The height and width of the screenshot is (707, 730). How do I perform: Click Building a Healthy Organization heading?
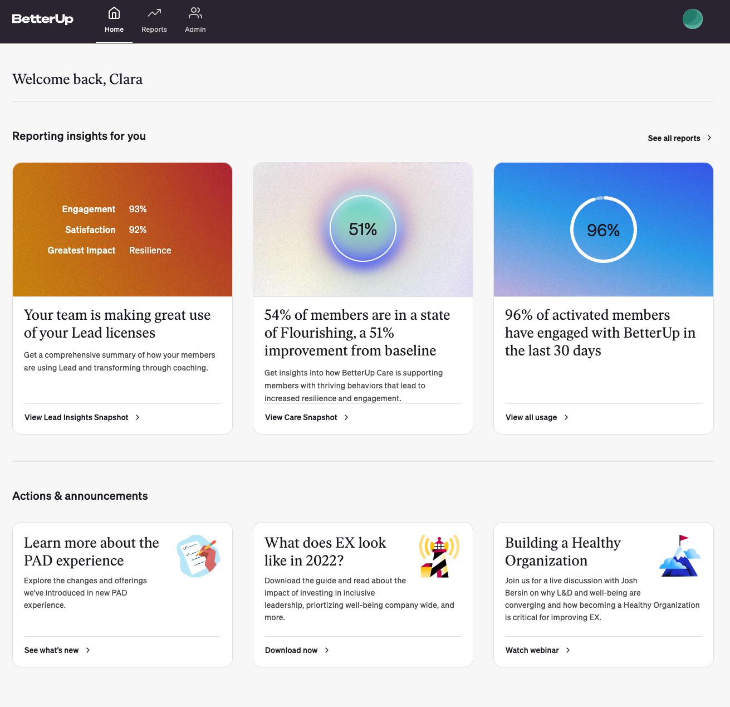[x=563, y=552]
